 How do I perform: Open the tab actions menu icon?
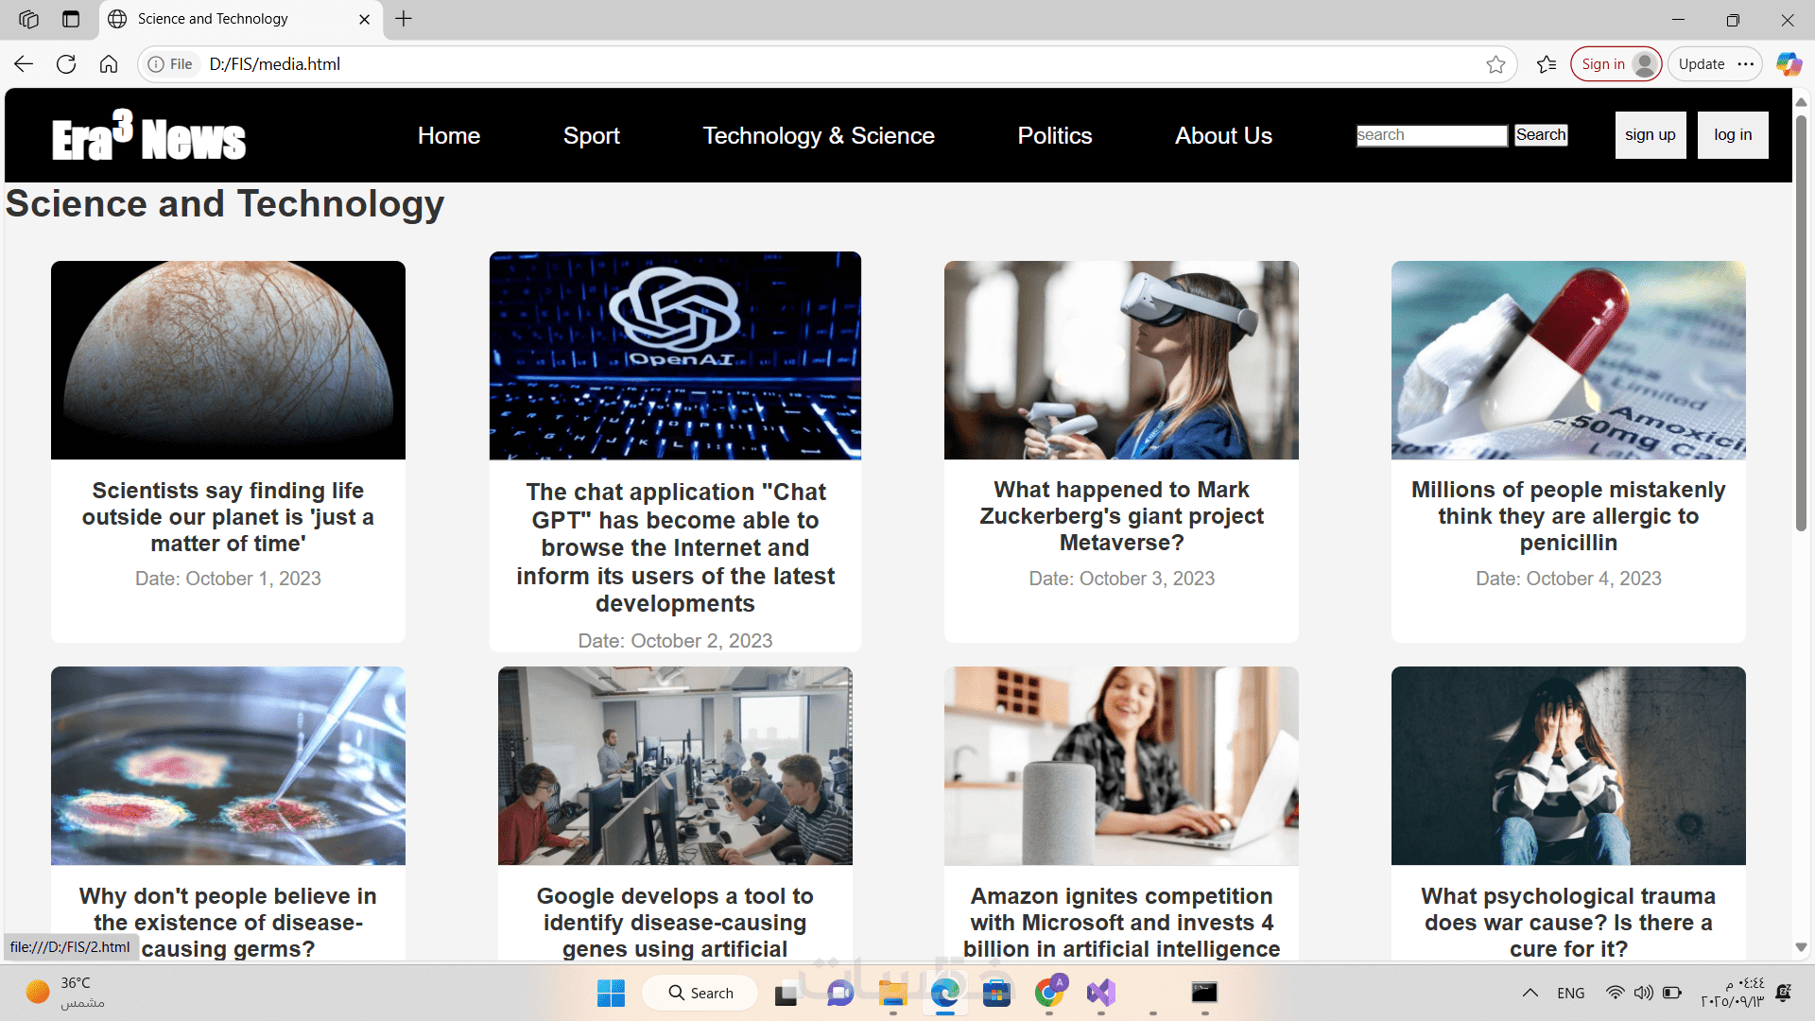[x=71, y=19]
